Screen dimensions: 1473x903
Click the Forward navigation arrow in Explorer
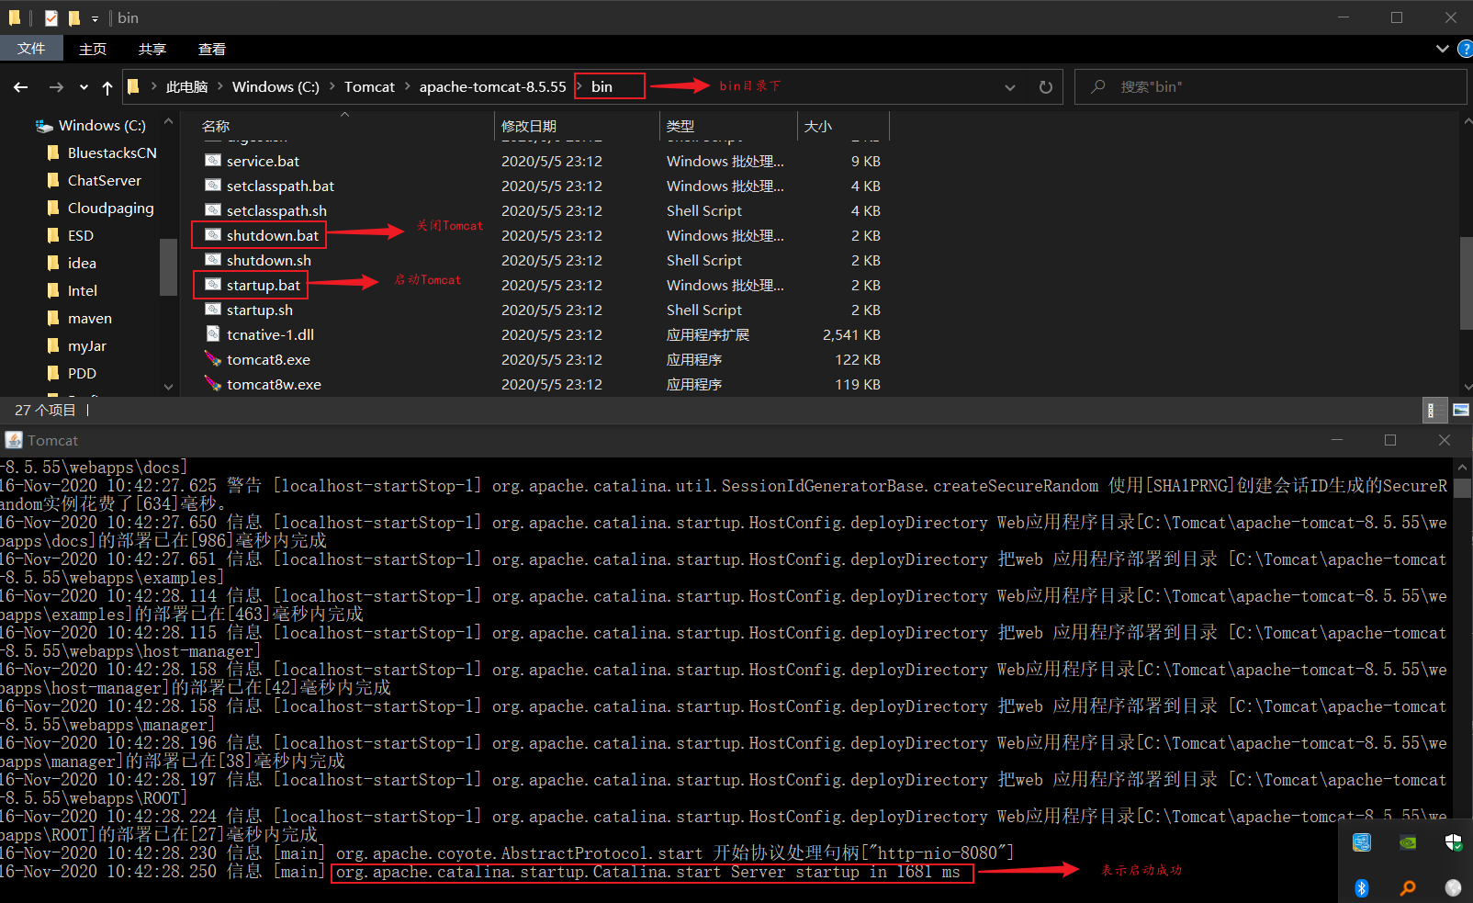[x=56, y=87]
